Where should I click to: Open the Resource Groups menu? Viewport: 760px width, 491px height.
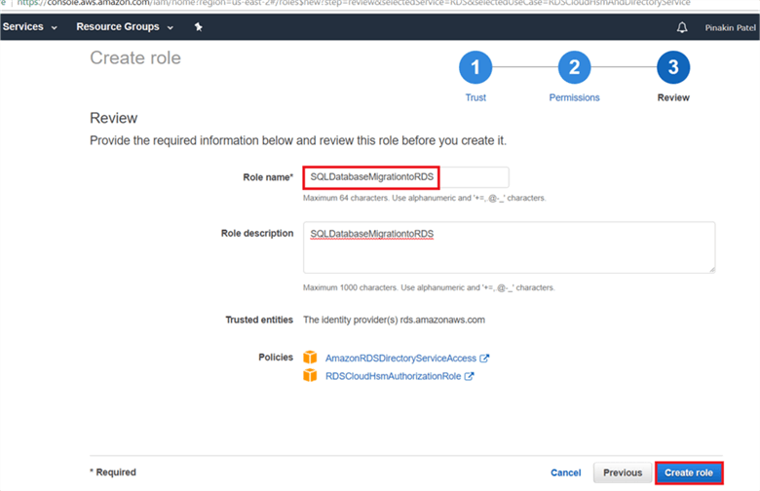point(118,26)
